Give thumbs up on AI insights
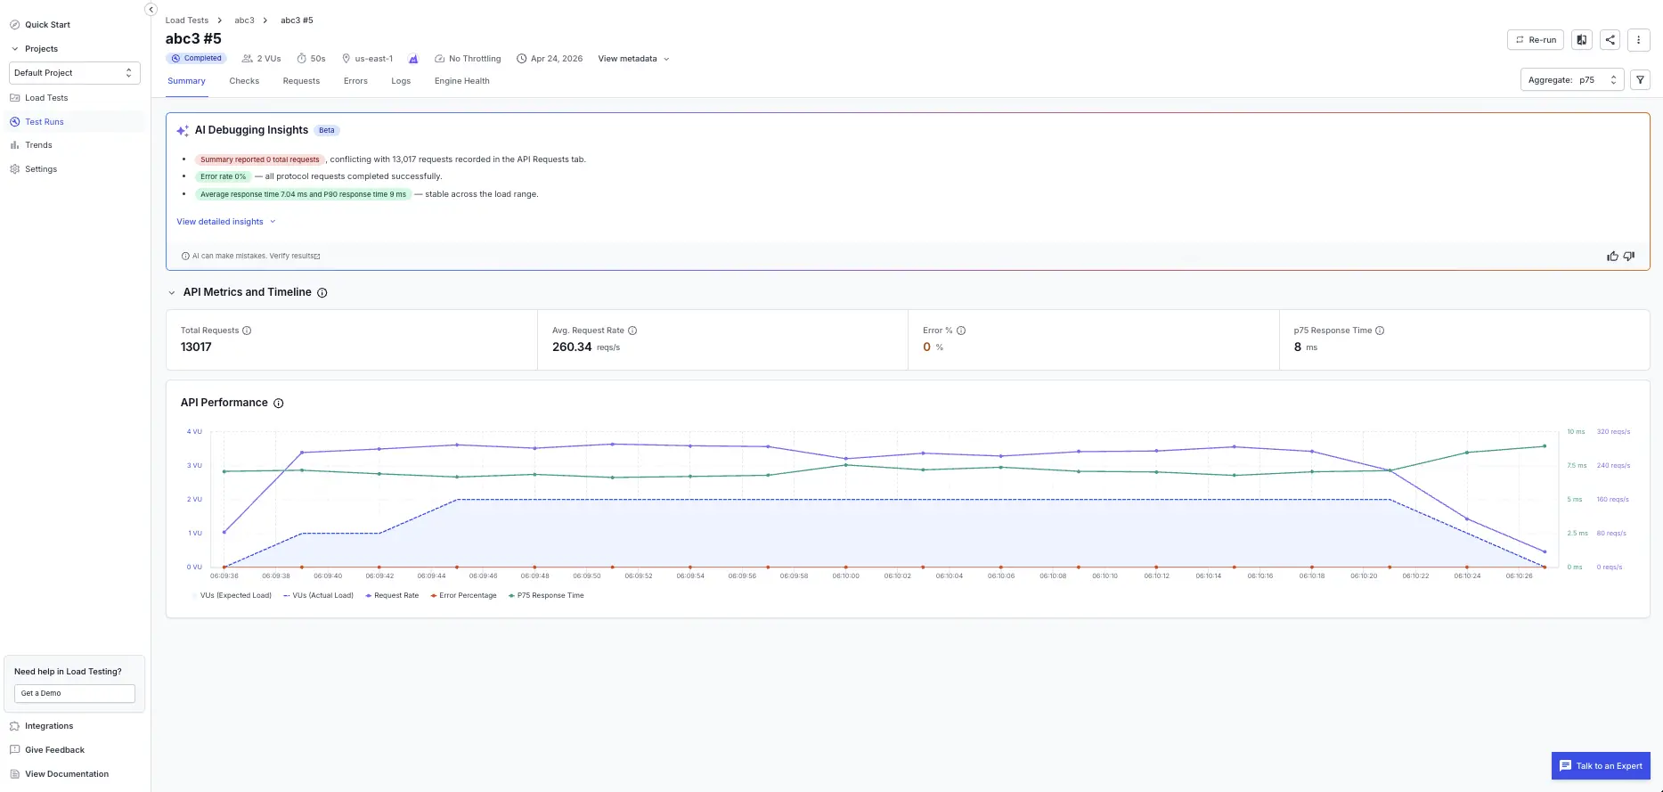Image resolution: width=1663 pixels, height=792 pixels. [1612, 257]
